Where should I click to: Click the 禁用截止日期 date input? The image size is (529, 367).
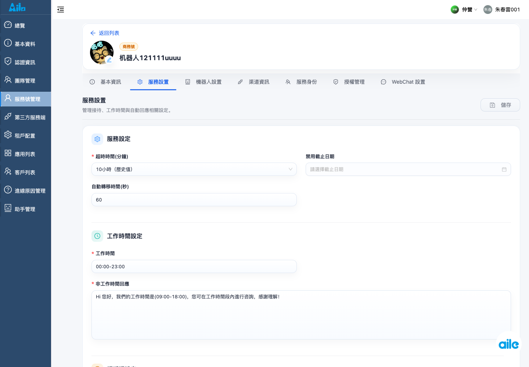(x=408, y=169)
